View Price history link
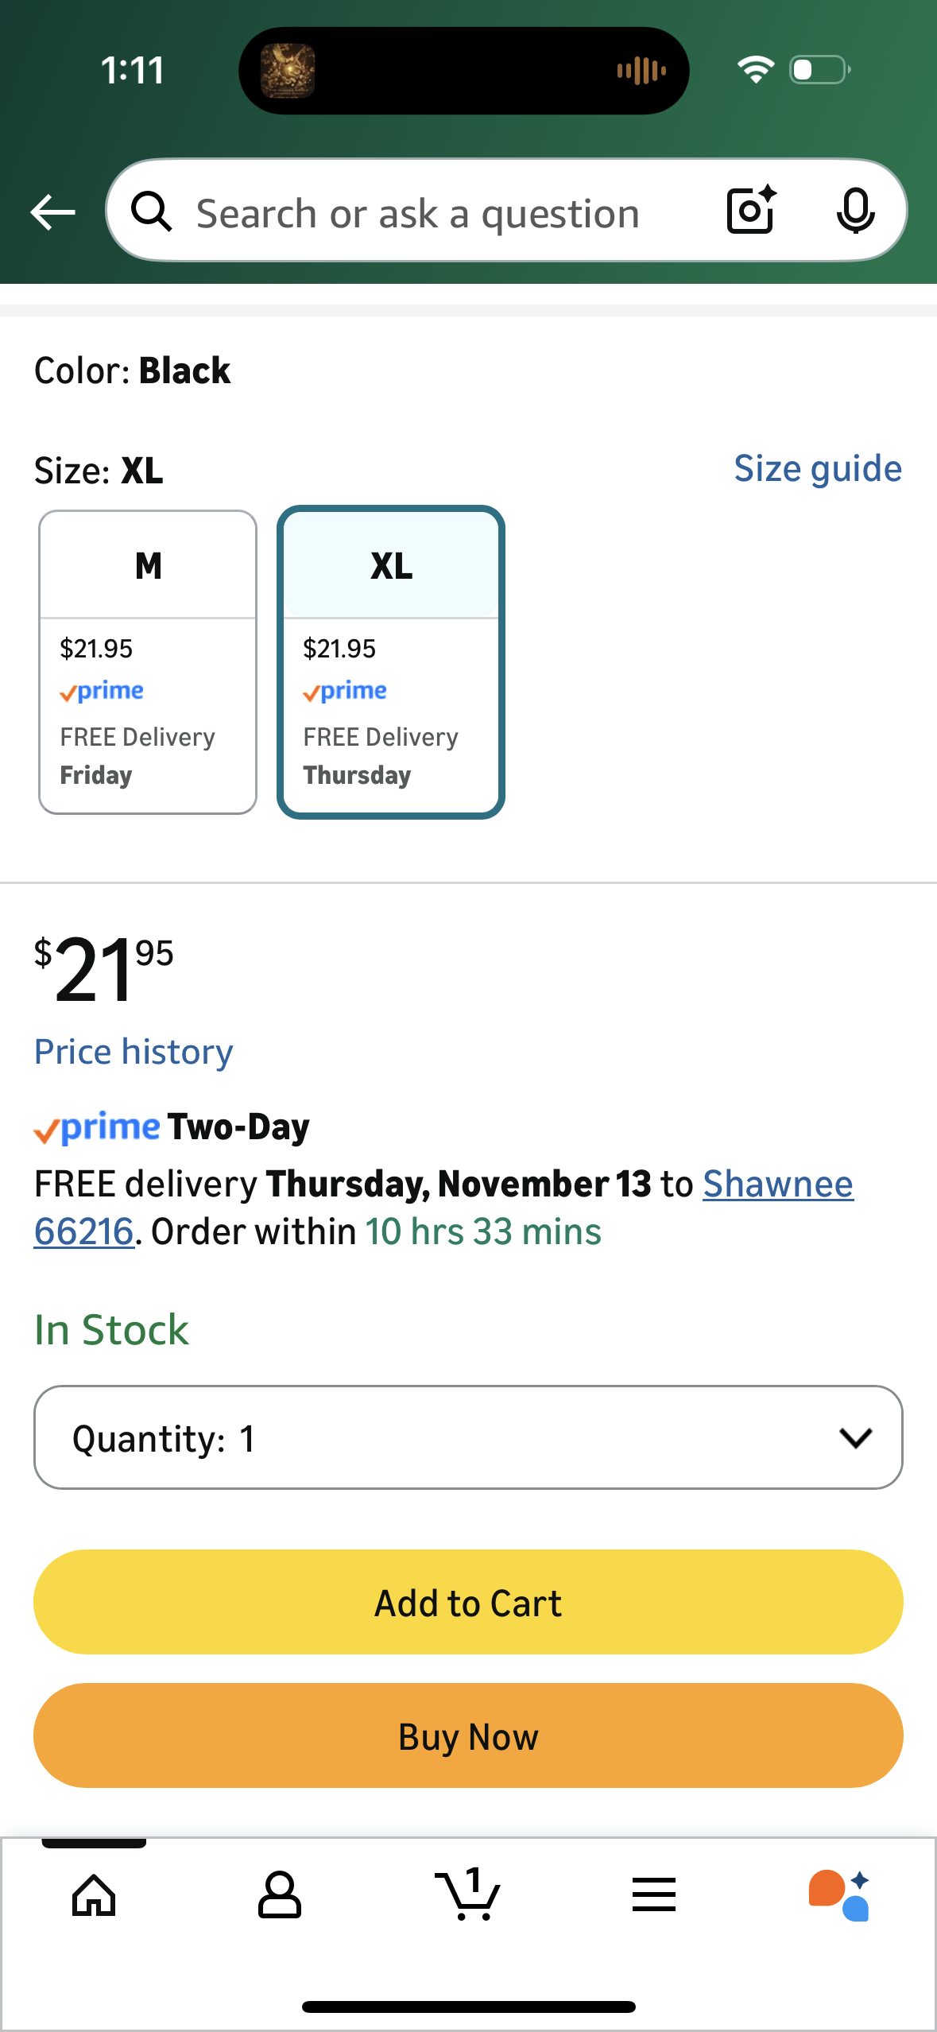The image size is (937, 2032). pyautogui.click(x=134, y=1052)
